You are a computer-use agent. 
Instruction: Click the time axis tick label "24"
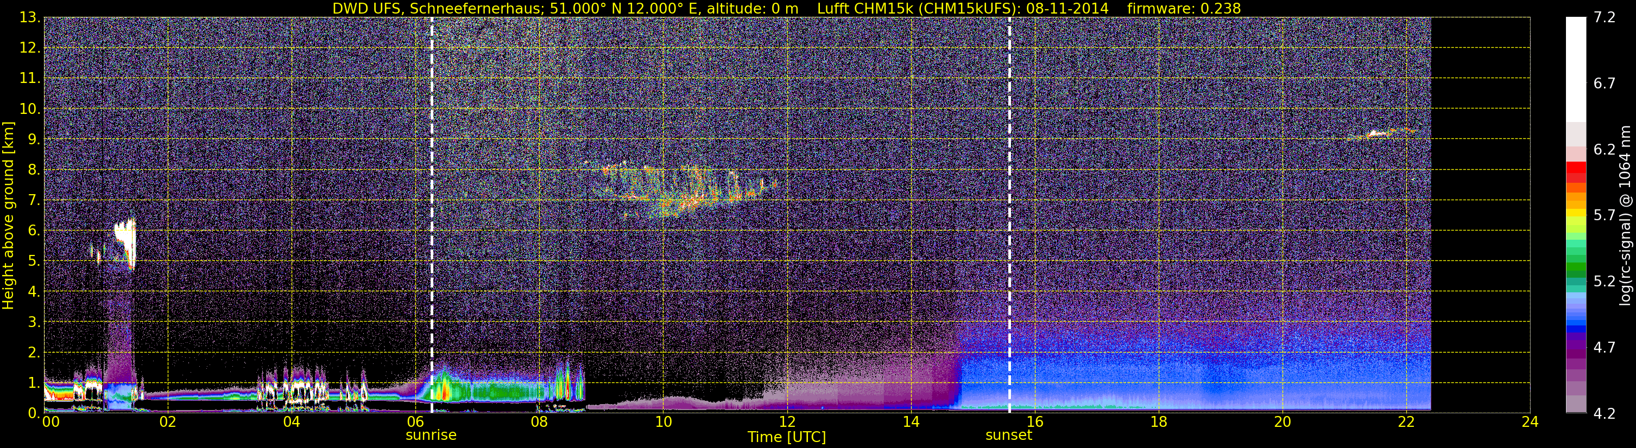[1530, 422]
